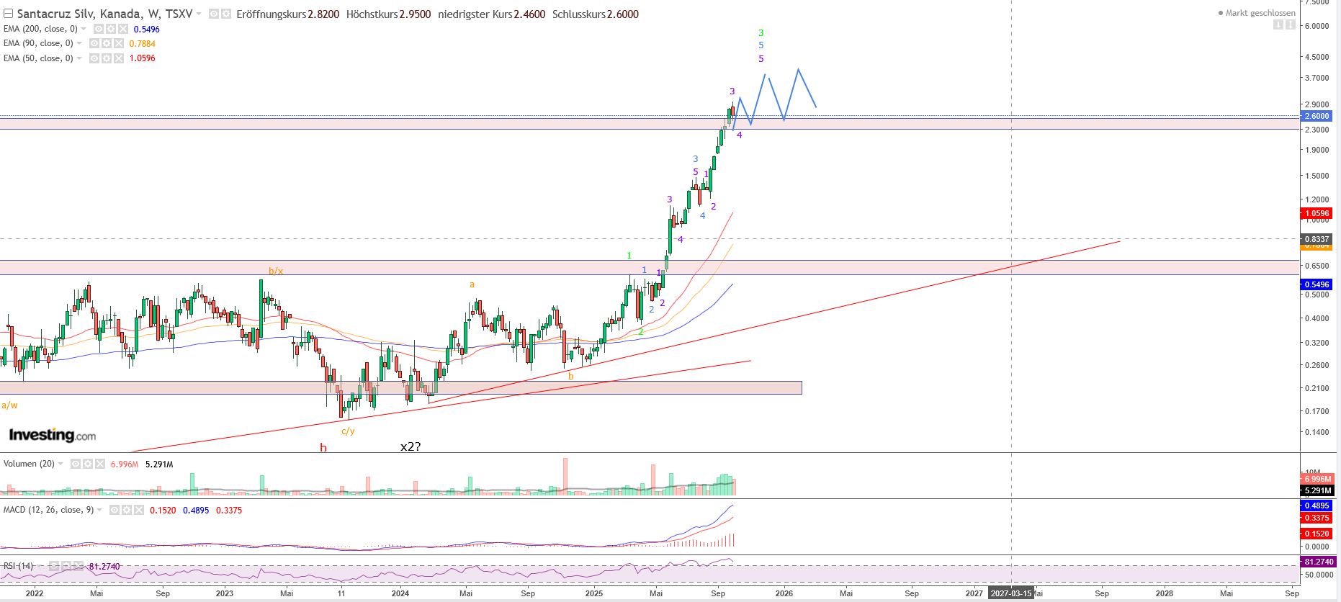Toggle visibility of EMA 200 line
1341x602 pixels.
click(x=99, y=29)
